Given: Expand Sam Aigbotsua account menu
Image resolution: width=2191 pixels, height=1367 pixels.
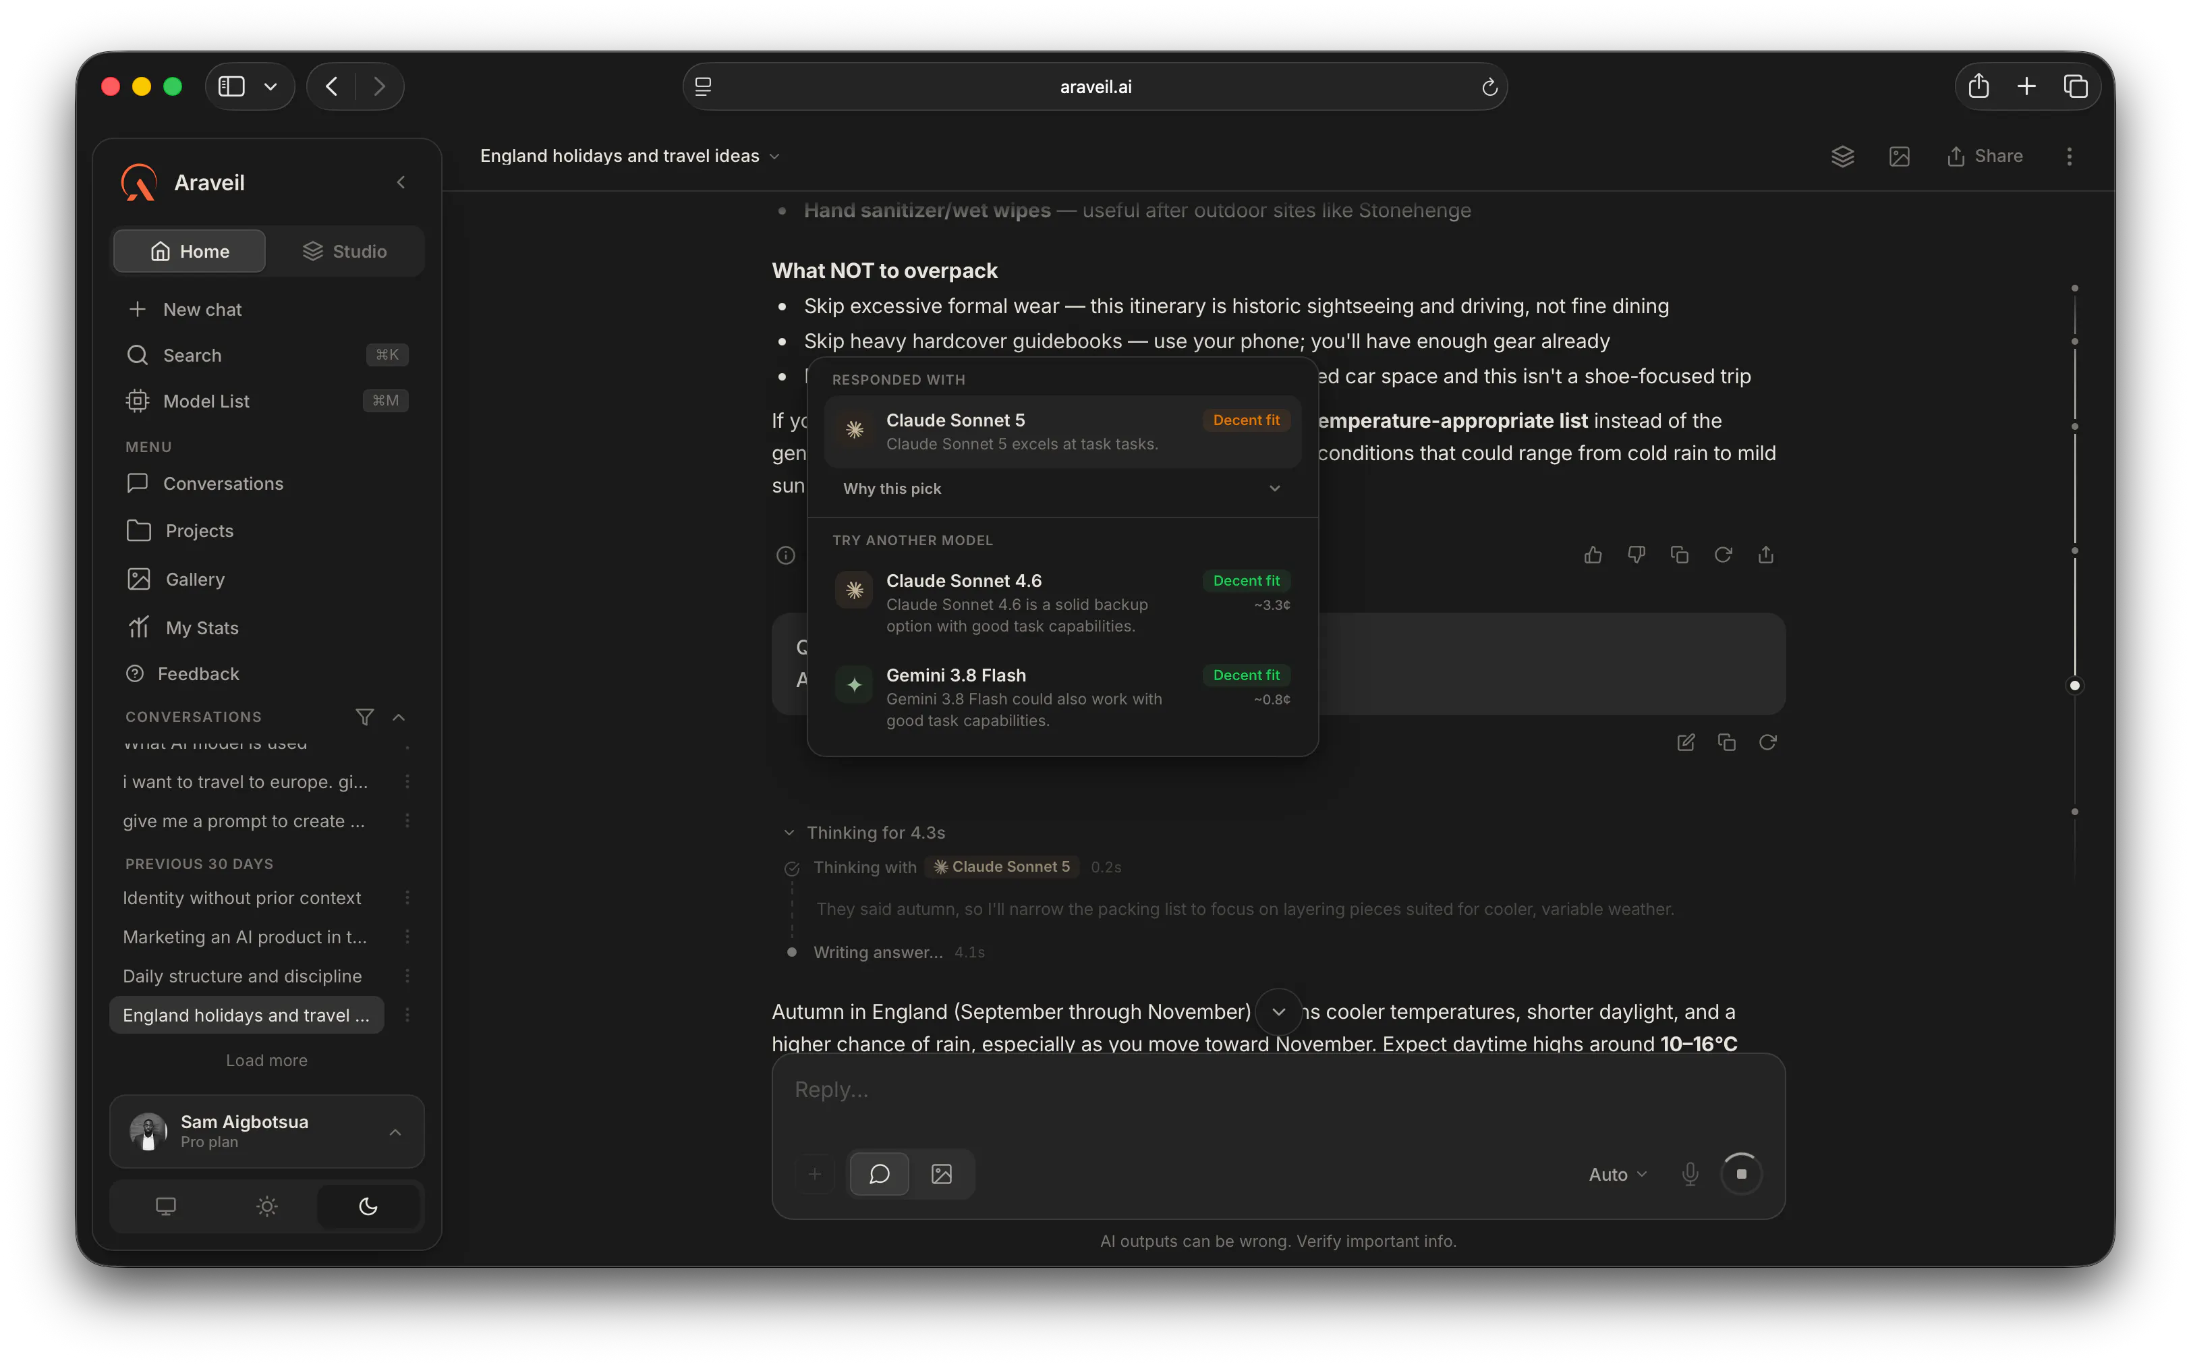Looking at the screenshot, I should (266, 1132).
